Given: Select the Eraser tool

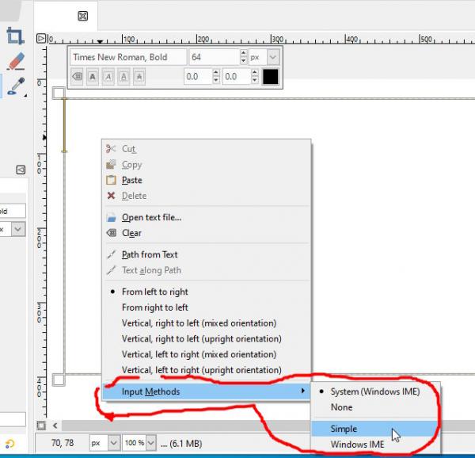Looking at the screenshot, I should [16, 61].
